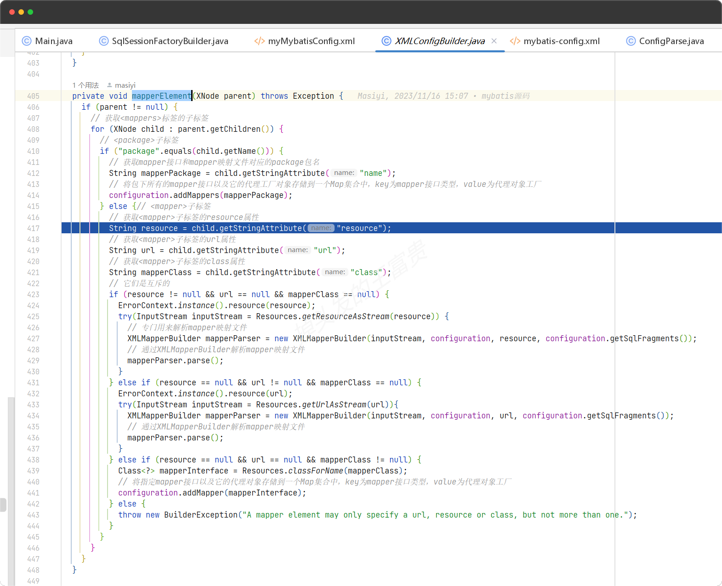
Task: Click the mapperElement method name
Action: tap(162, 96)
